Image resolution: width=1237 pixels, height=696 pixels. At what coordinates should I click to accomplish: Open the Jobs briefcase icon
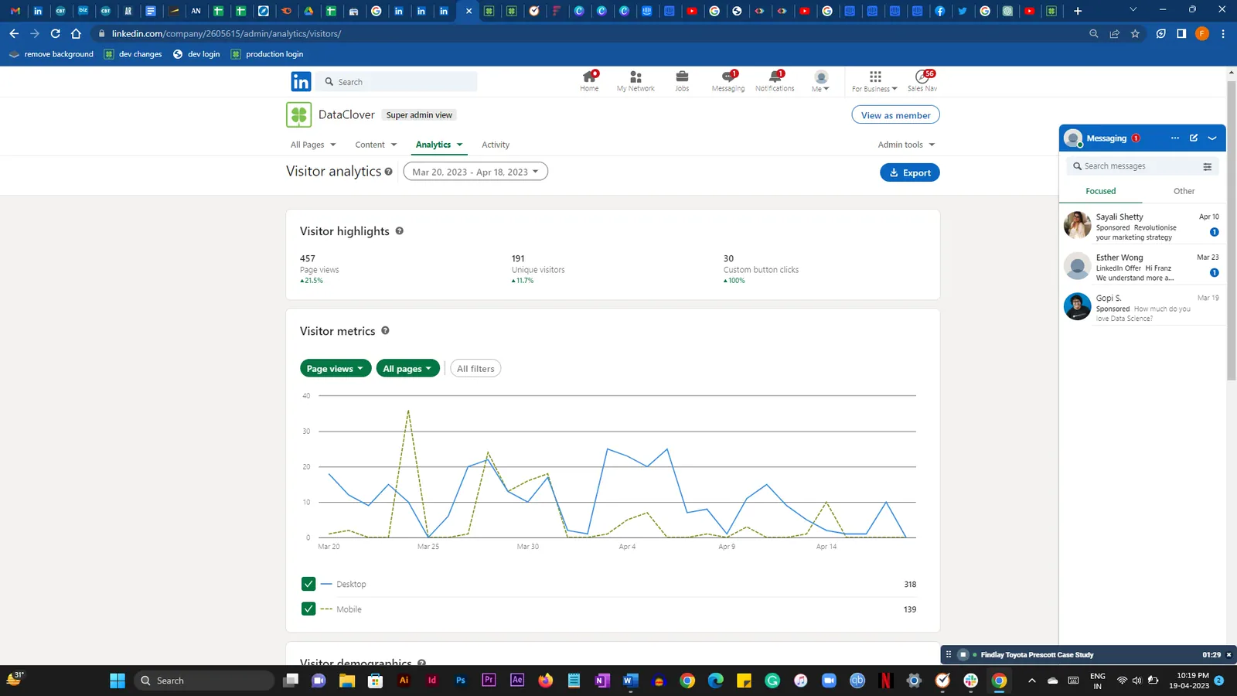point(682,80)
